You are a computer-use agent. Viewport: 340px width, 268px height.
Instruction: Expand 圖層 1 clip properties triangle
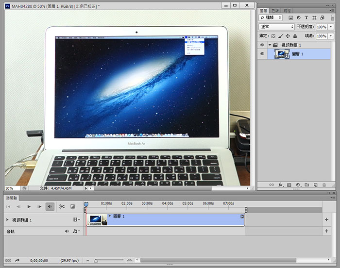110,216
